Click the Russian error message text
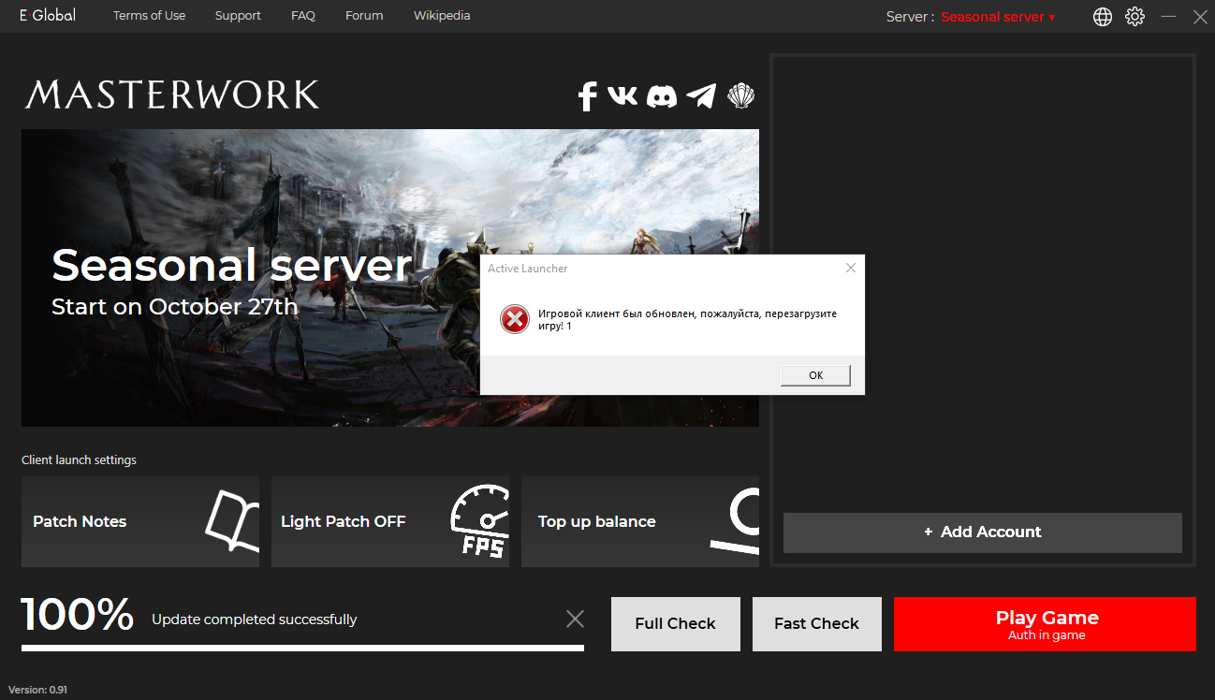This screenshot has width=1215, height=700. tap(687, 320)
